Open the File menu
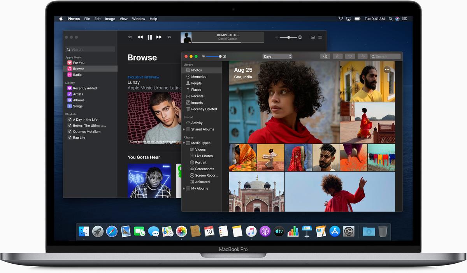The image size is (467, 273). [x=87, y=19]
